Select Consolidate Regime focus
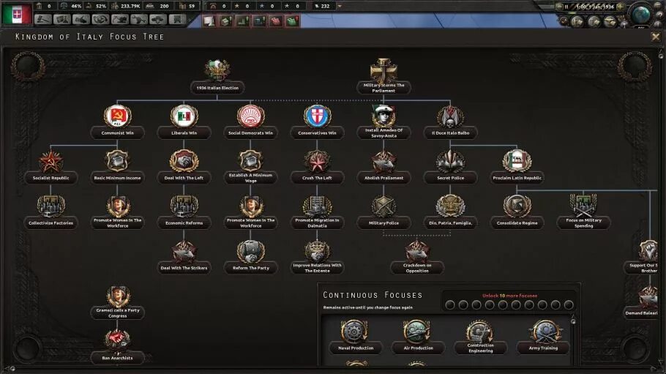 point(517,212)
